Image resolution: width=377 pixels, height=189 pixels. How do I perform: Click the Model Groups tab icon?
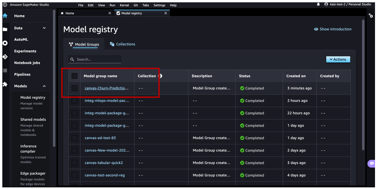pos(71,44)
